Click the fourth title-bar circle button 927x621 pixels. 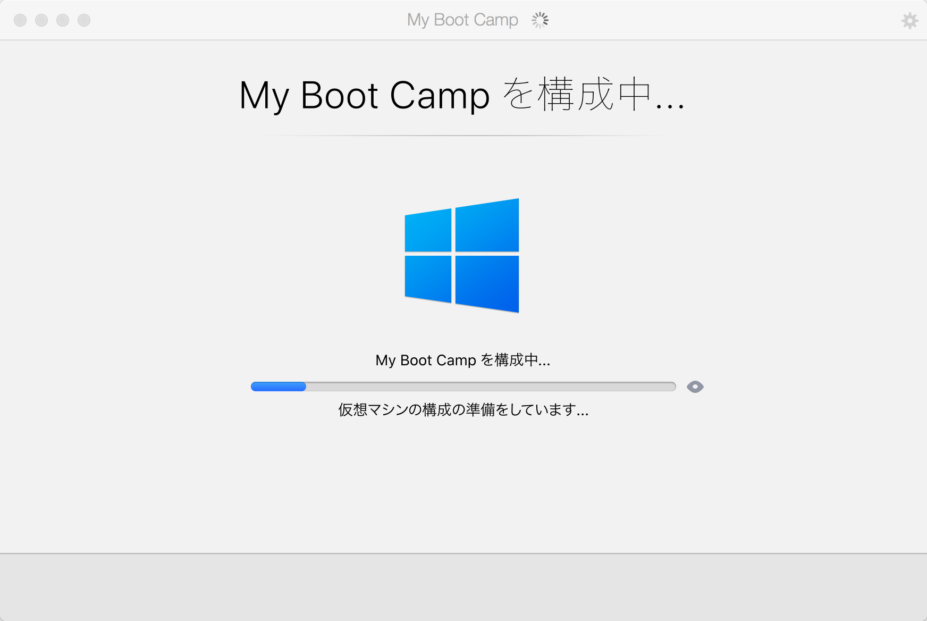coord(84,20)
